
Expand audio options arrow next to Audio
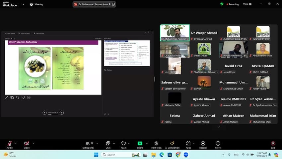(16, 143)
